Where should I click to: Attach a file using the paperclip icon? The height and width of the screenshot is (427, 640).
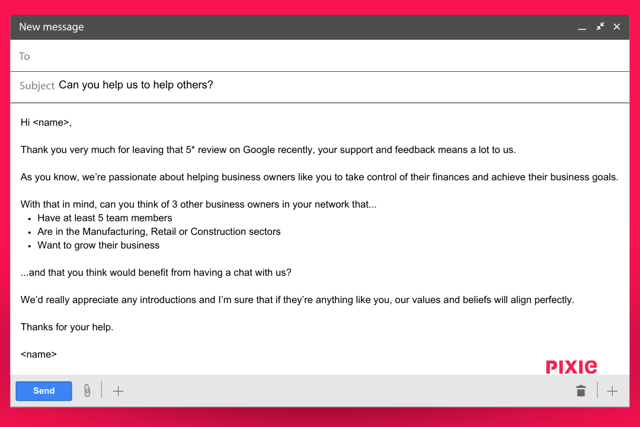(87, 391)
